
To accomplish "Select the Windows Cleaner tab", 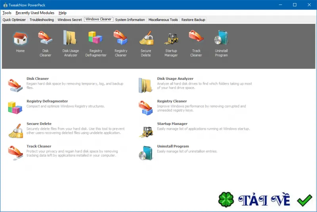I will coord(98,19).
